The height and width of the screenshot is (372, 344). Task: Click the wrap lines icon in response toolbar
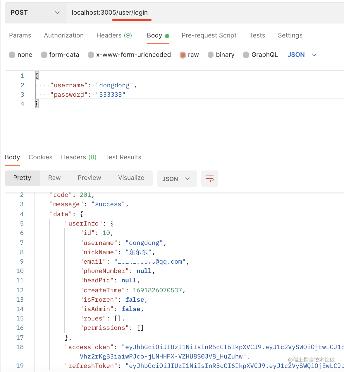tap(210, 179)
